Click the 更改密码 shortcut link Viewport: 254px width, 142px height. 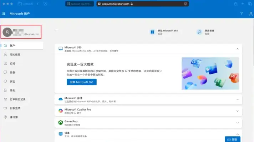click(x=205, y=32)
